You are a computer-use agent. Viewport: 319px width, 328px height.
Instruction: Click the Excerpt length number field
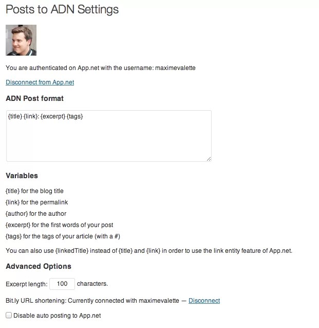tap(62, 284)
